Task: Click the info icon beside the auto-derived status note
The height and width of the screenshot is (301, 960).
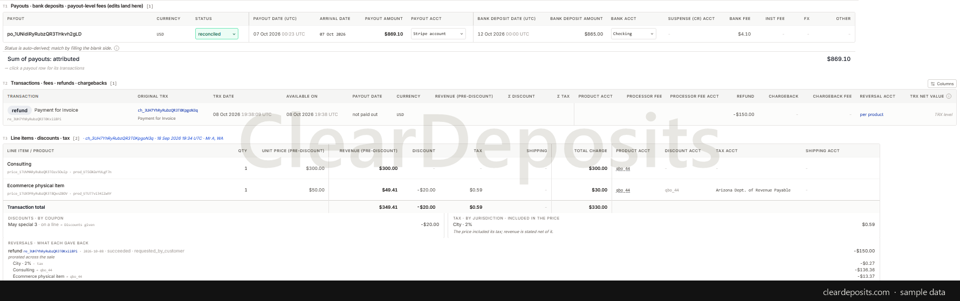Action: 116,48
